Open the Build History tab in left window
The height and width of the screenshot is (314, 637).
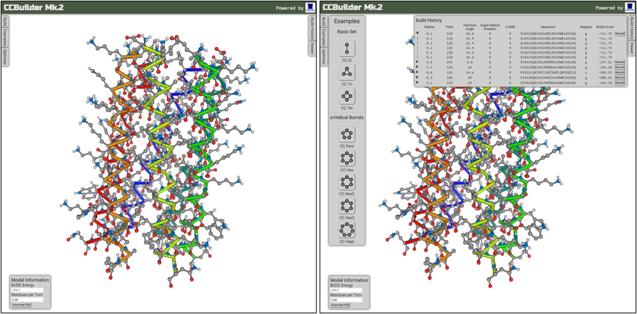pos(312,28)
